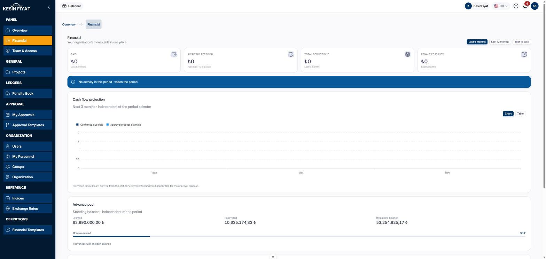Click the Overview house icon in the sidebar

coord(8,30)
